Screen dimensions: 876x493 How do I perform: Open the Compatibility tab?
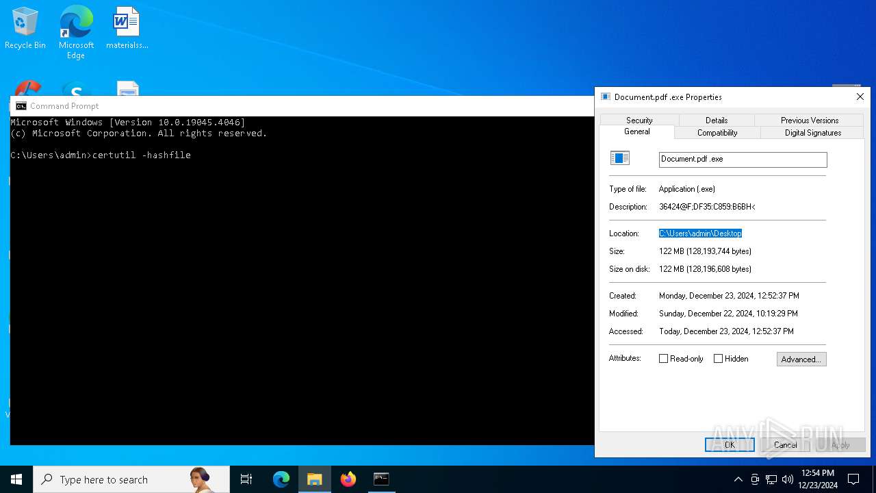pos(717,133)
